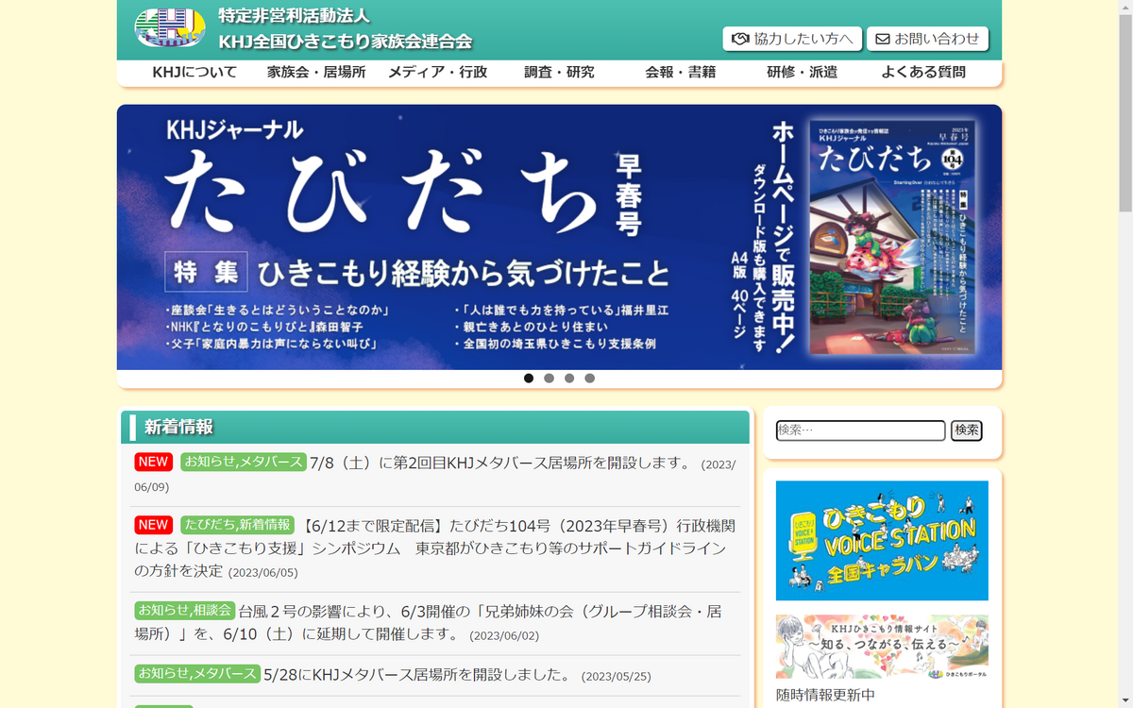Open the 5/28 KHJメタバース居場所 news link
Viewport: 1133px width, 708px height.
pos(417,675)
